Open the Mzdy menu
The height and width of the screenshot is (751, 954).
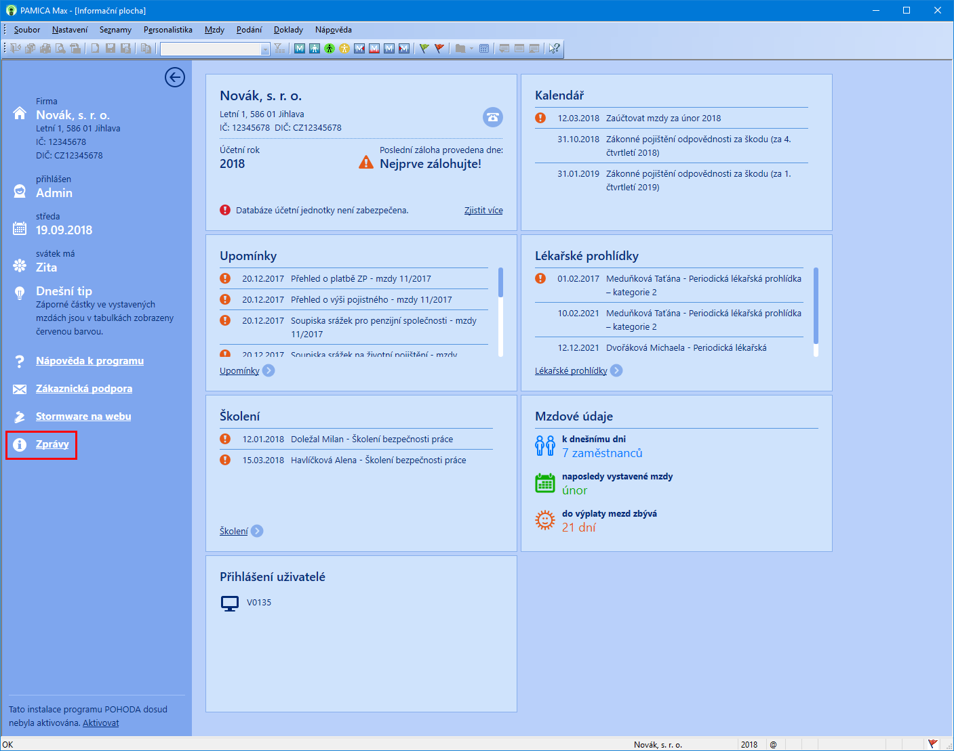coord(214,30)
